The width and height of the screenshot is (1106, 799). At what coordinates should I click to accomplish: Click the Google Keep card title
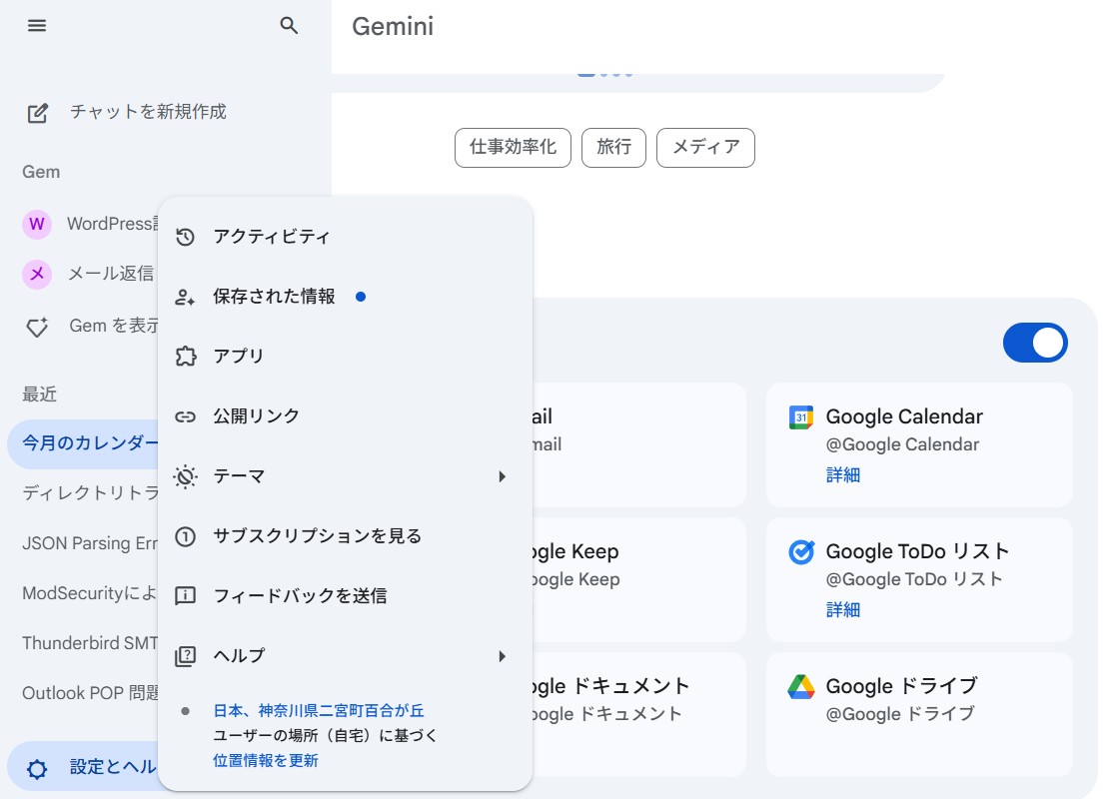[574, 551]
